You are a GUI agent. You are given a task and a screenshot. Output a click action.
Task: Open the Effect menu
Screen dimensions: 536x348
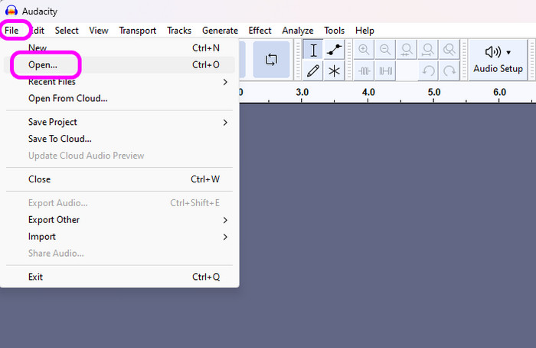[260, 31]
